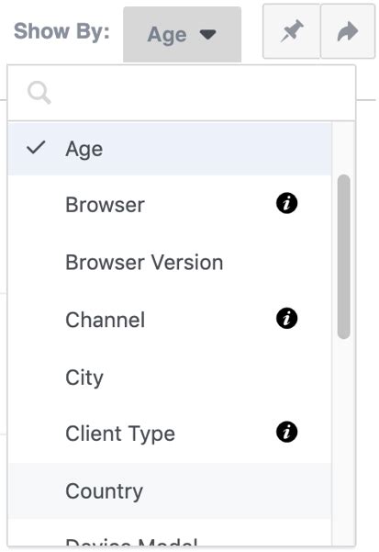This screenshot has height=552, width=379.
Task: Pick City from the list
Action: 170,377
